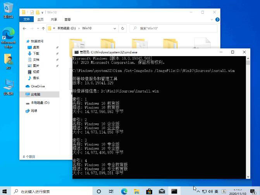Open Microsoft Store from the taskbar
The height and width of the screenshot is (195, 260).
click(149, 192)
